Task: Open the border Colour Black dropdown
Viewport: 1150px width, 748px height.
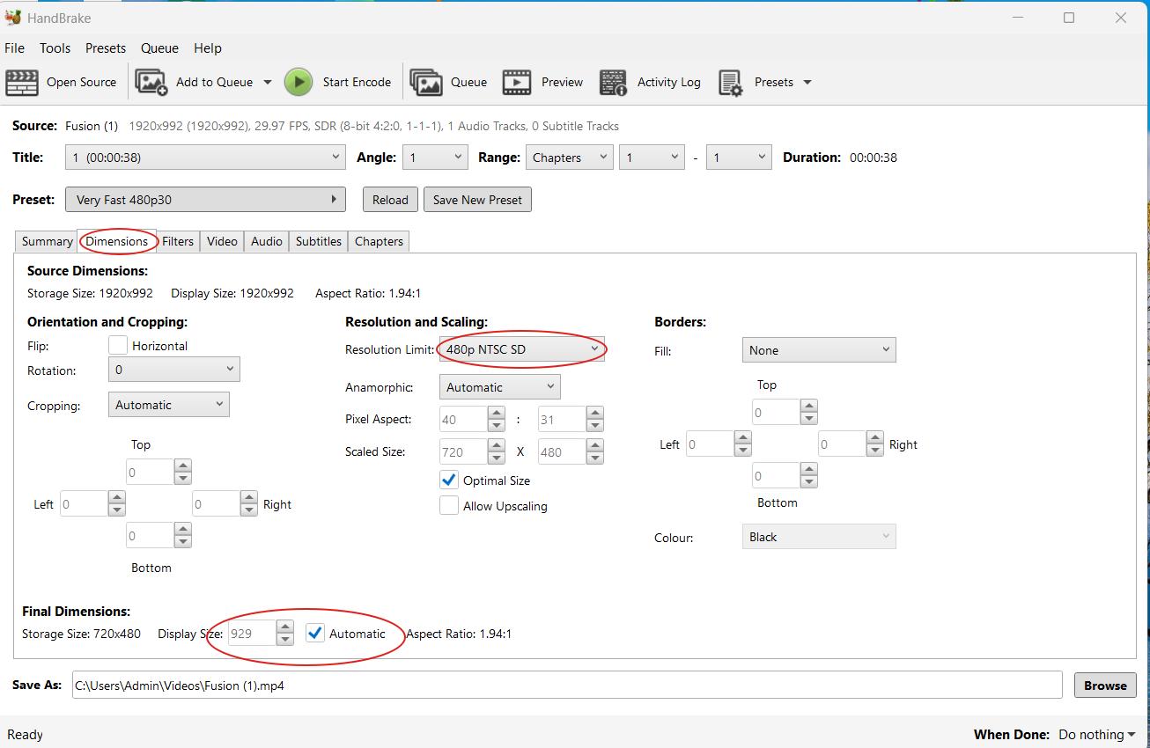Action: coord(819,537)
